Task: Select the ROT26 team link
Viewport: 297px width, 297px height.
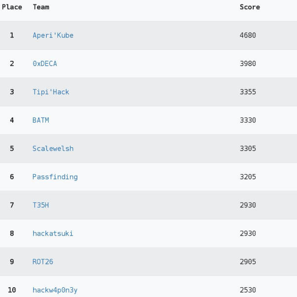Action: (x=43, y=261)
